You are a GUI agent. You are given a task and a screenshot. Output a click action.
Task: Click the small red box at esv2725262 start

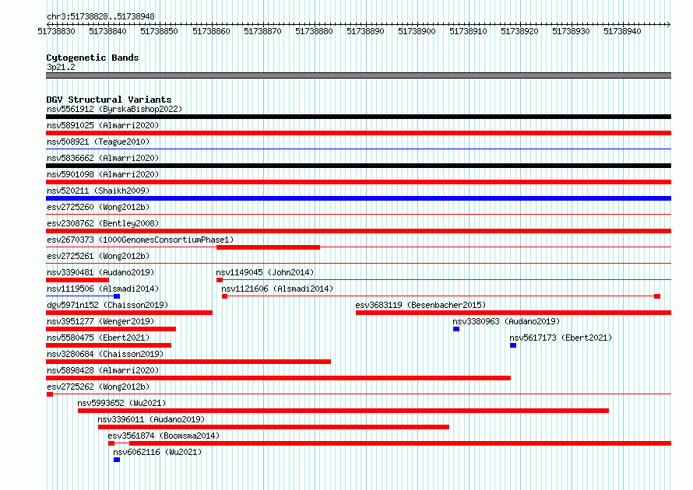(x=50, y=394)
